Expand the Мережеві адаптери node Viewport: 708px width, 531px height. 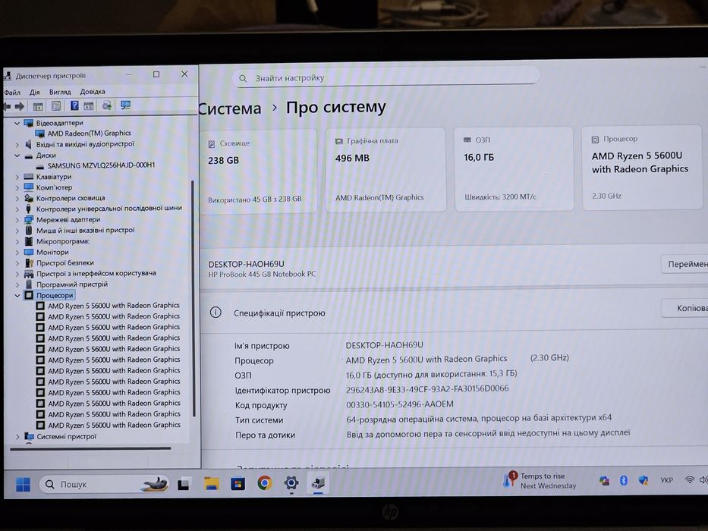(x=17, y=220)
